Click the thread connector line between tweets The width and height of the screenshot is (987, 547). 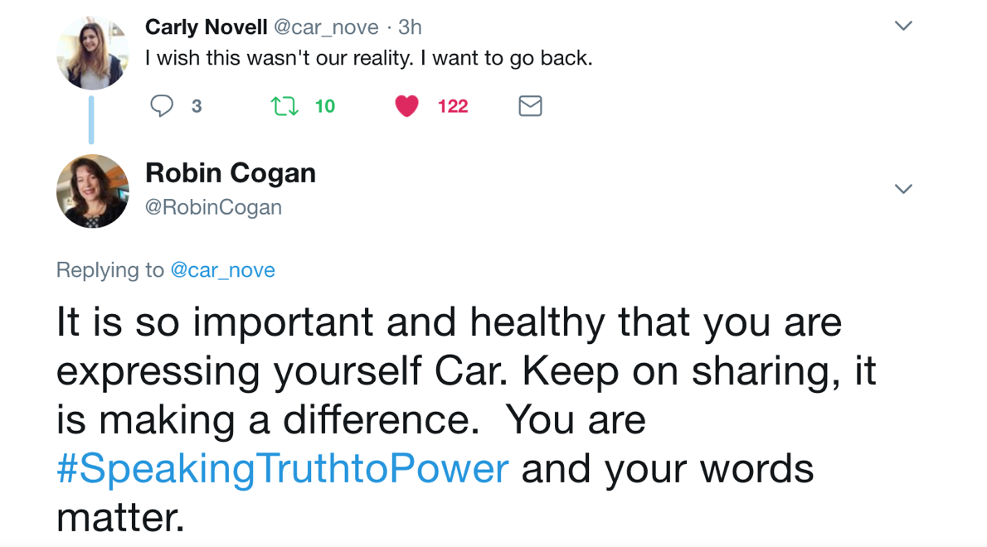(91, 120)
